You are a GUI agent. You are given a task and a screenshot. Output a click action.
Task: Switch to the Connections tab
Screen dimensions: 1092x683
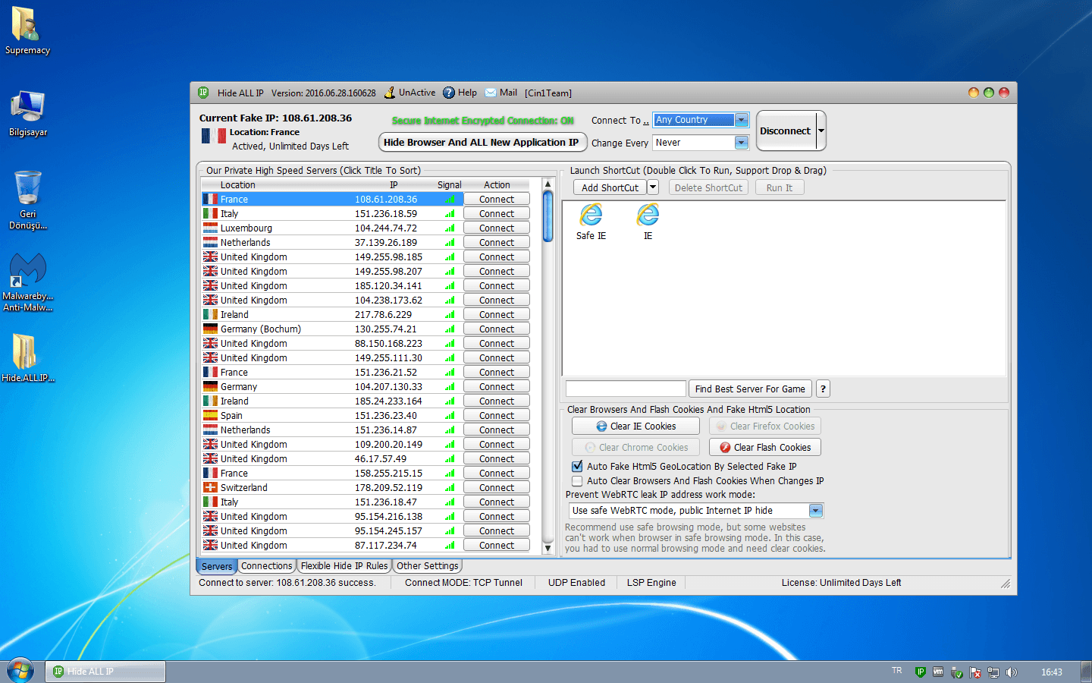(x=266, y=566)
